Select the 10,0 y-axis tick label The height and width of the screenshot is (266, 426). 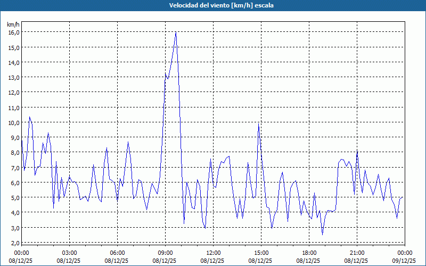click(x=13, y=122)
